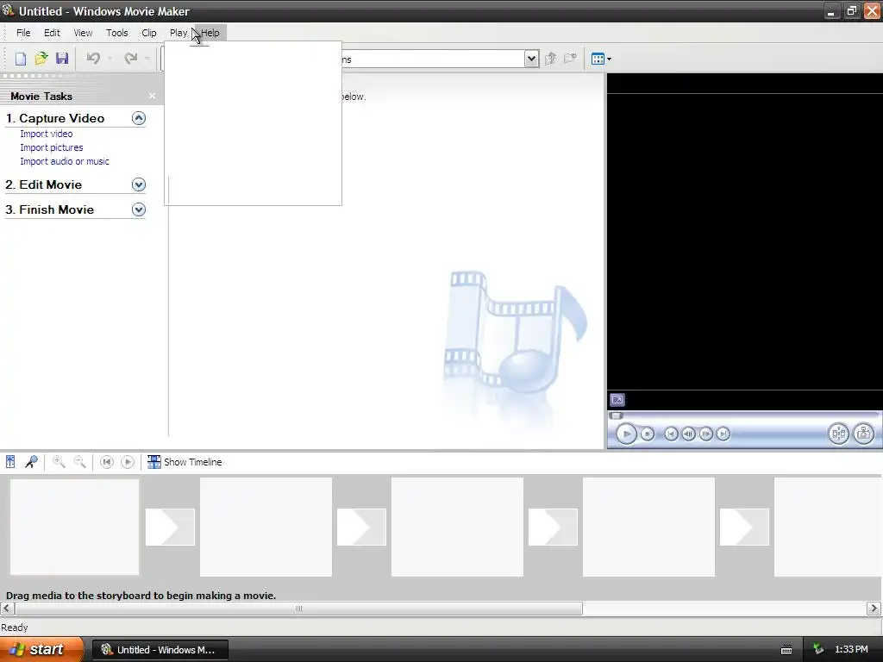Open the Play menu
Viewport: 883px width, 662px height.
pos(178,33)
